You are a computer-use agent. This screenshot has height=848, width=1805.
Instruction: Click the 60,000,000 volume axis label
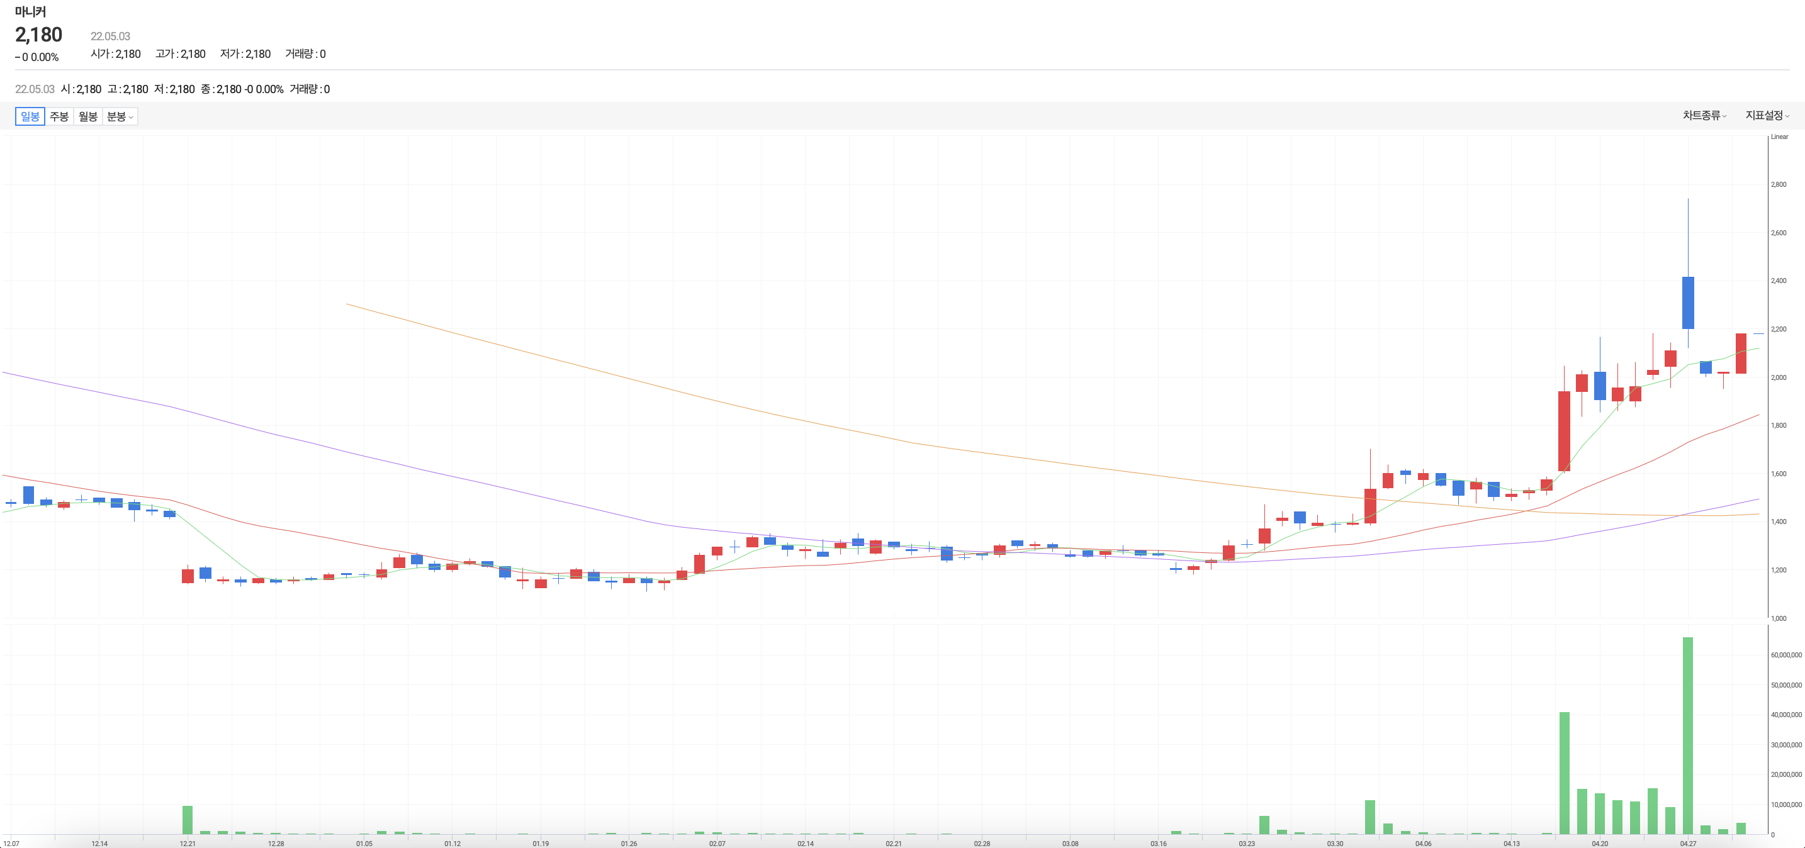[x=1785, y=655]
